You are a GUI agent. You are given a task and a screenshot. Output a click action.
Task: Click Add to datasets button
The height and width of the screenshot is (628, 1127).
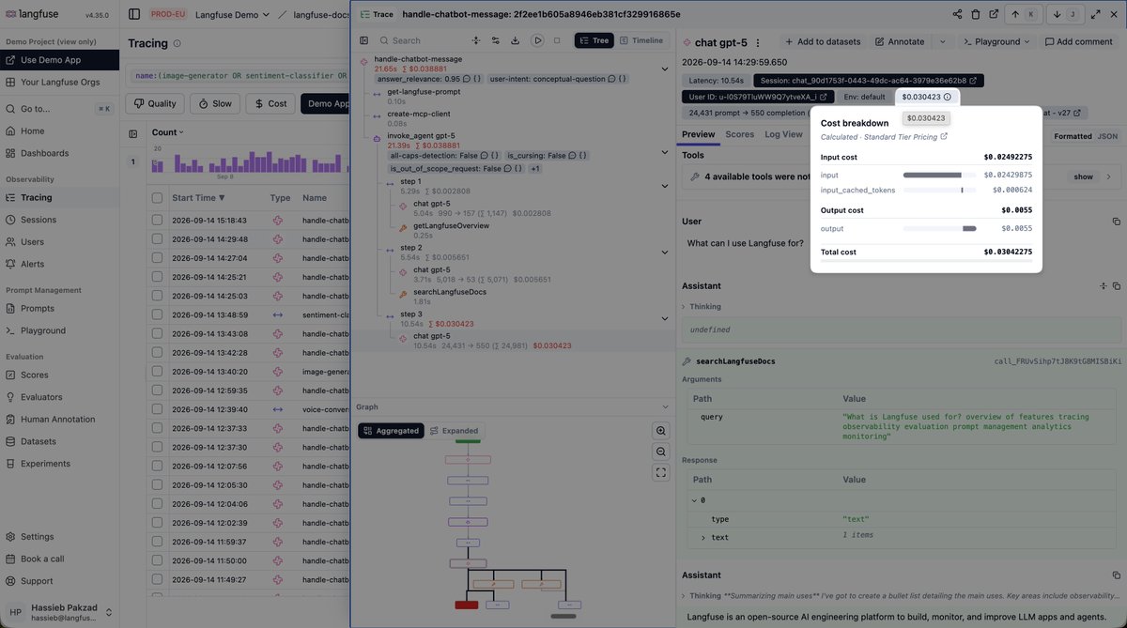coord(822,42)
